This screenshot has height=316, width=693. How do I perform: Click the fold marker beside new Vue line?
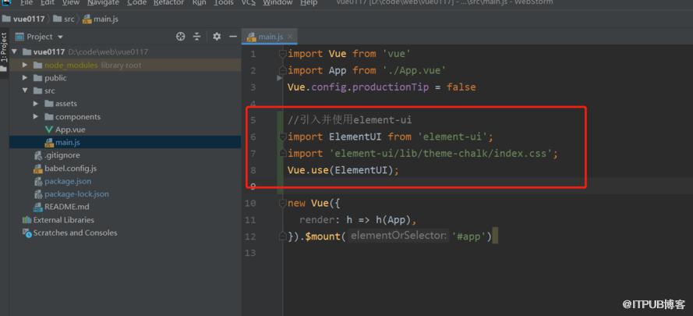[x=283, y=204]
